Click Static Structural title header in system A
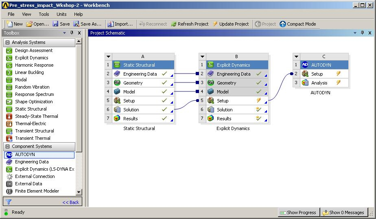Viewport: 376px width, 219px height. coord(143,65)
